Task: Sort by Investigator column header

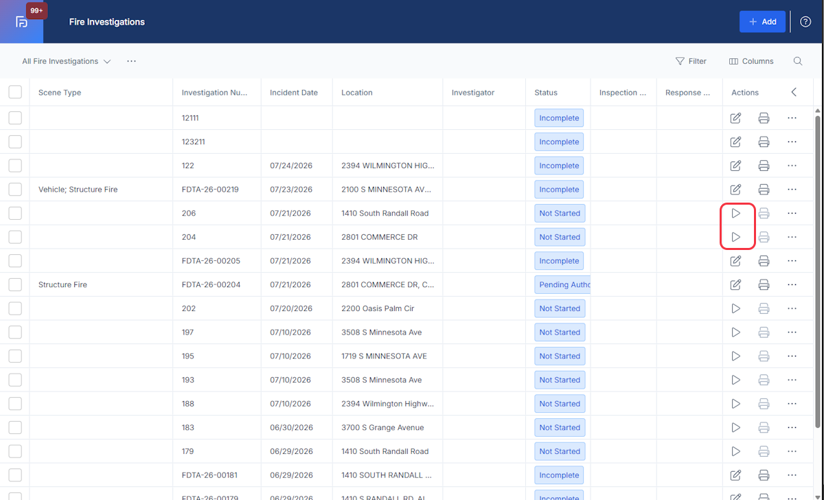Action: point(473,93)
